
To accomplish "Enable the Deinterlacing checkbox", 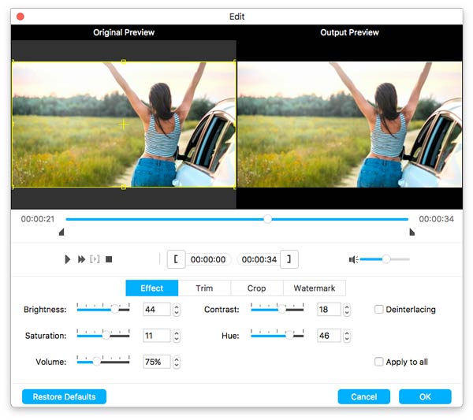I will click(x=379, y=310).
